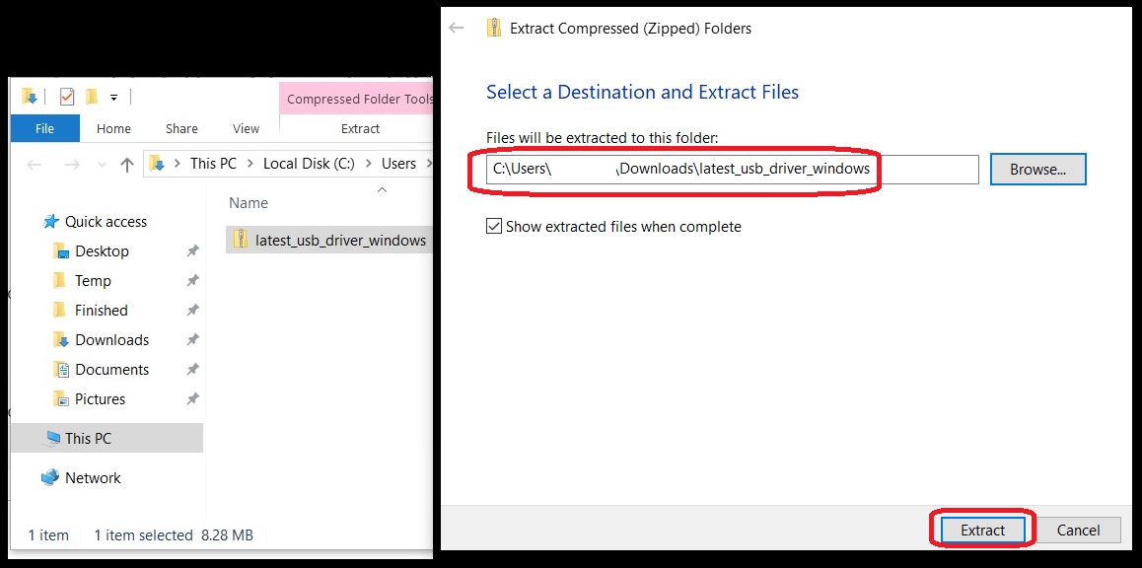Viewport: 1142px width, 568px height.
Task: Click the Pictures folder icon
Action: pyautogui.click(x=61, y=399)
